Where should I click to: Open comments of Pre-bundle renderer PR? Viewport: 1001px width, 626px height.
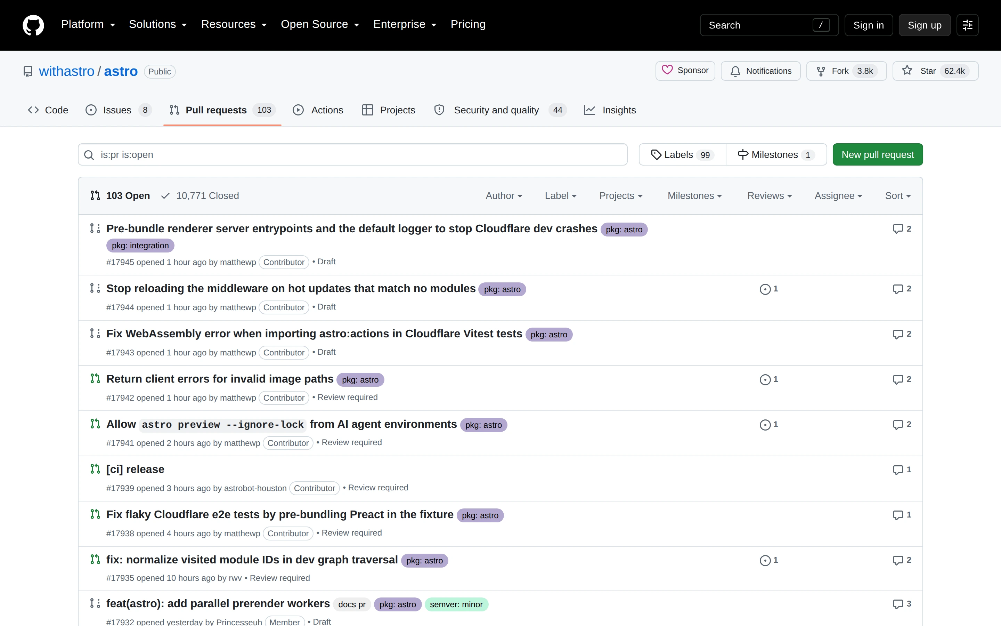902,228
